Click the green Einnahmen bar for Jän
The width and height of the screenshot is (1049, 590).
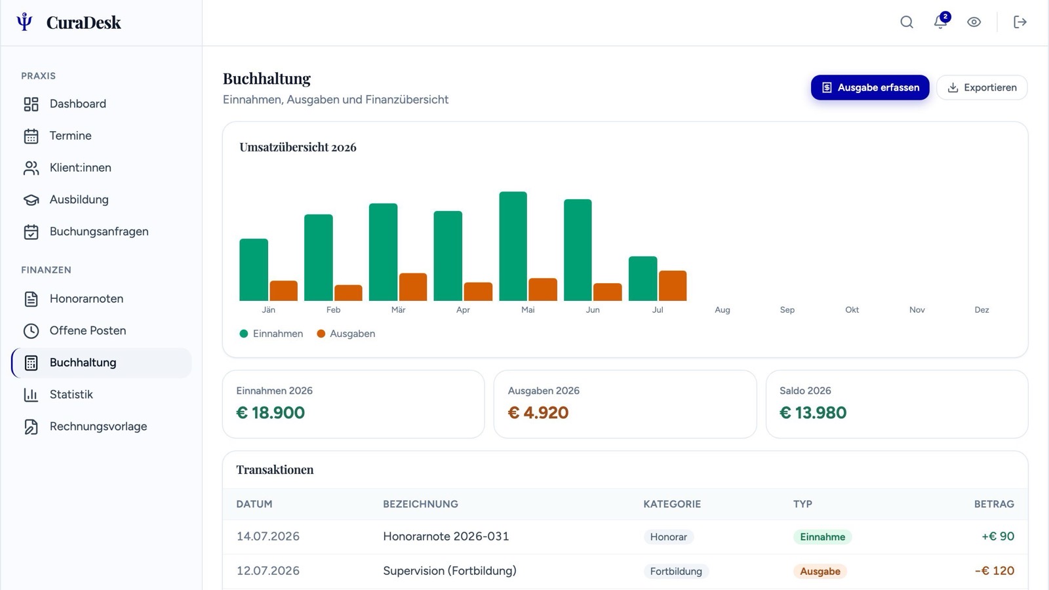[254, 270]
